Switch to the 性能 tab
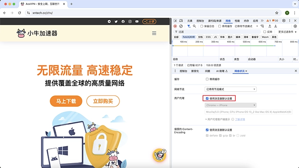299x168 pixels. pyautogui.click(x=237, y=21)
